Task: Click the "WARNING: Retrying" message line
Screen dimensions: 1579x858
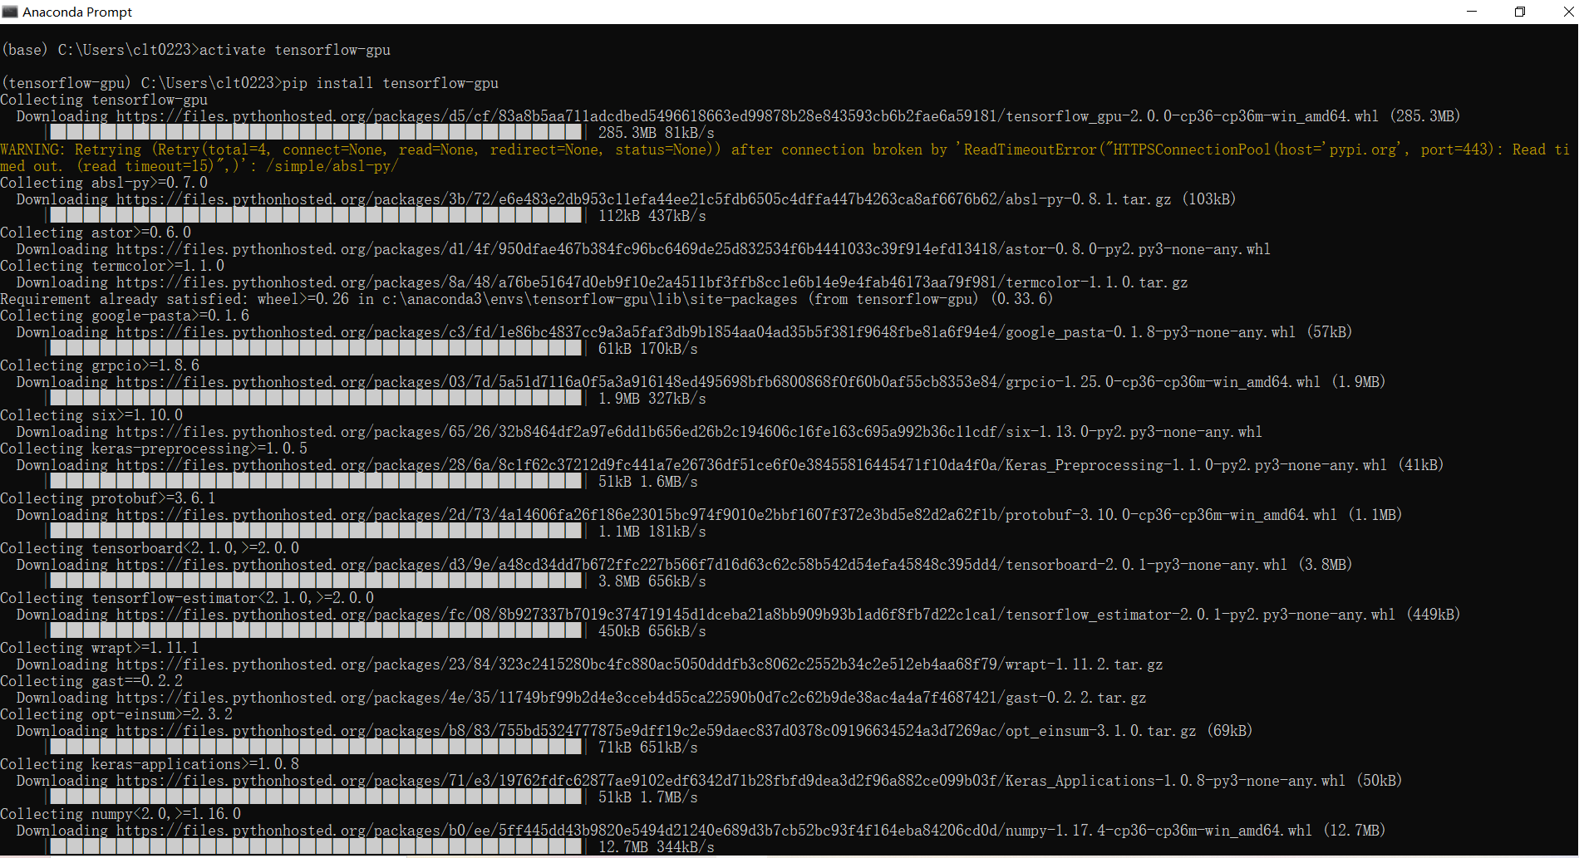Action: (785, 158)
